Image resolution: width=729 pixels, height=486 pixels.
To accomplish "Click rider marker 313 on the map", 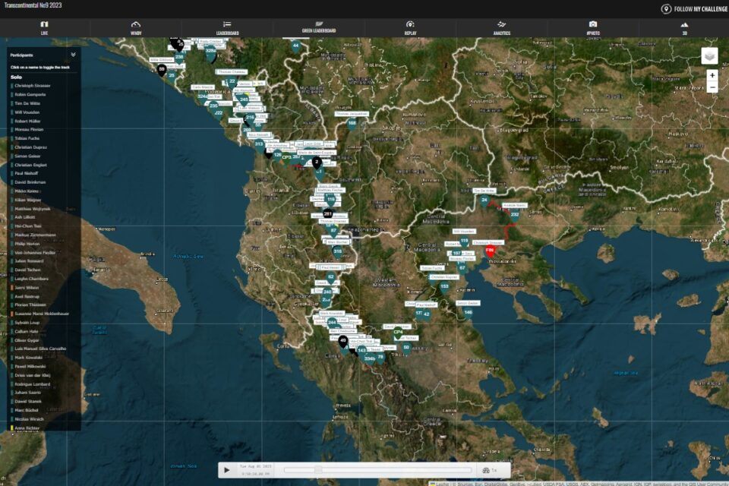I will pos(259,144).
